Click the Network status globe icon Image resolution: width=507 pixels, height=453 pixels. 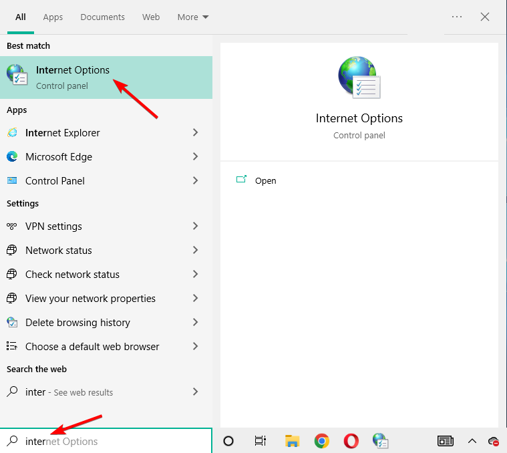(x=12, y=250)
